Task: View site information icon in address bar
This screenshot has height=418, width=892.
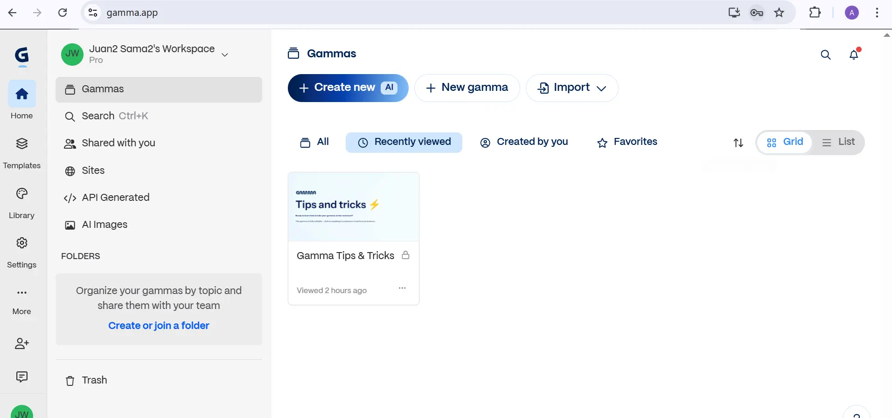Action: (93, 13)
